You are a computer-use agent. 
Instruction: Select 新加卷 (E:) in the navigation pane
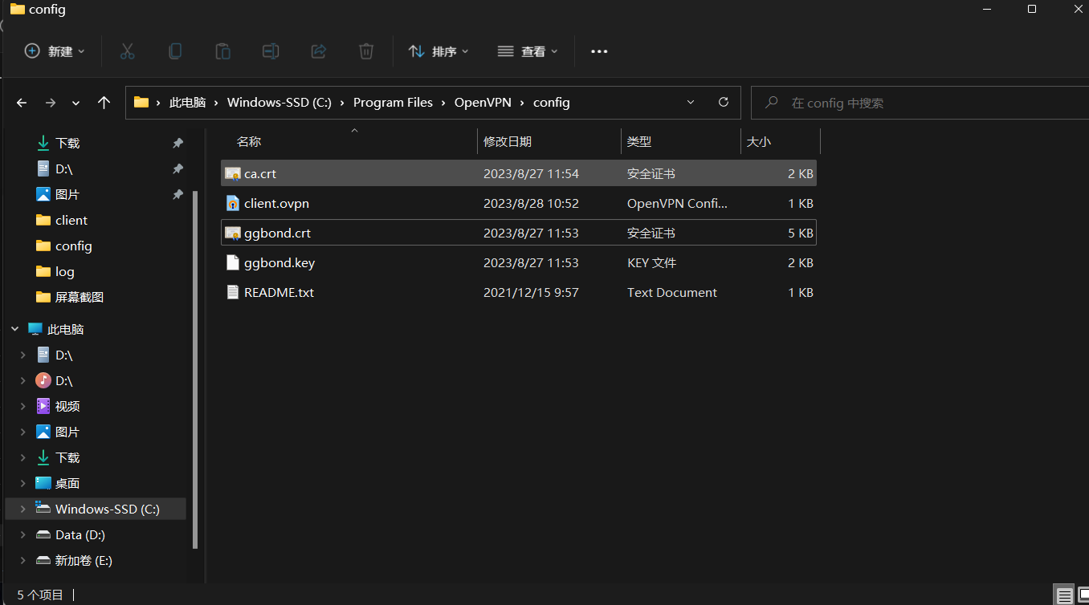(x=84, y=560)
